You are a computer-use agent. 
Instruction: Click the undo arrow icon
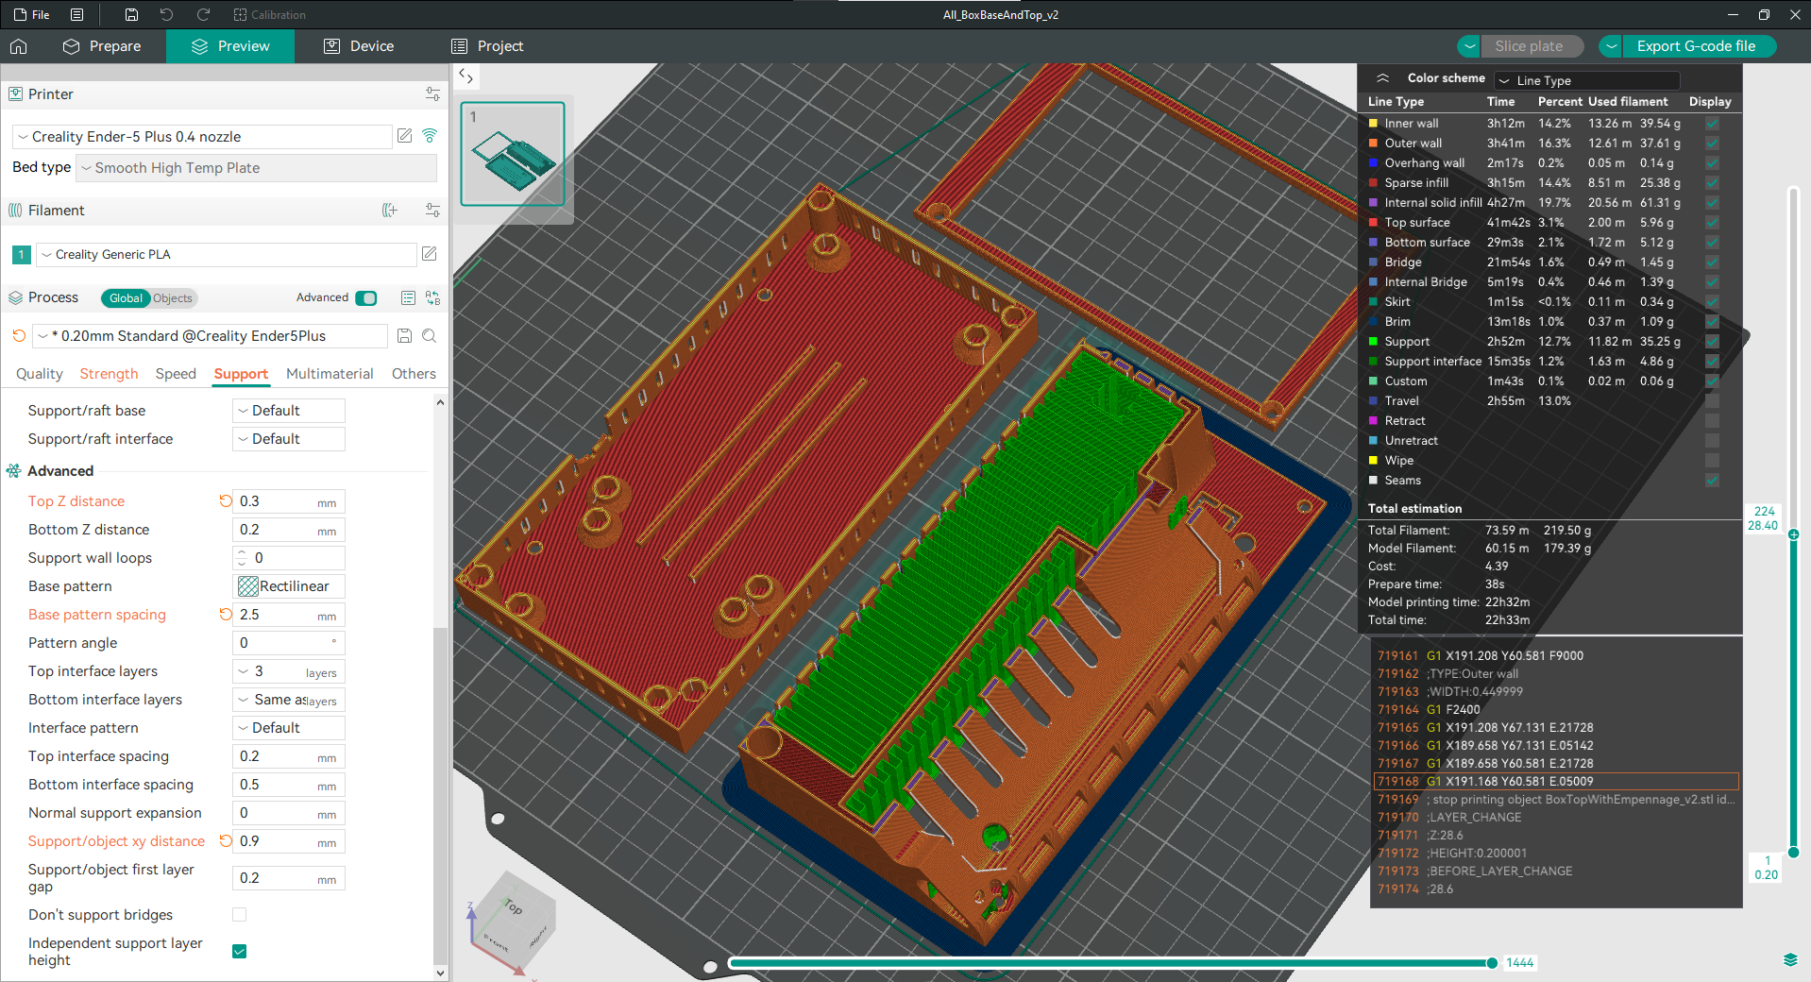pos(166,15)
